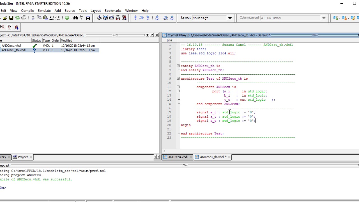Click the first blue Step Into arrow icon
359x202 pixels.
click(135, 18)
